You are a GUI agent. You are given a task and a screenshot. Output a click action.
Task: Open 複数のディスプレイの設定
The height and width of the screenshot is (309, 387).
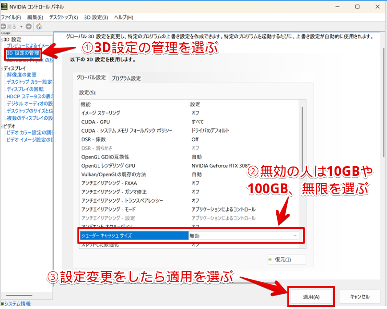30,118
